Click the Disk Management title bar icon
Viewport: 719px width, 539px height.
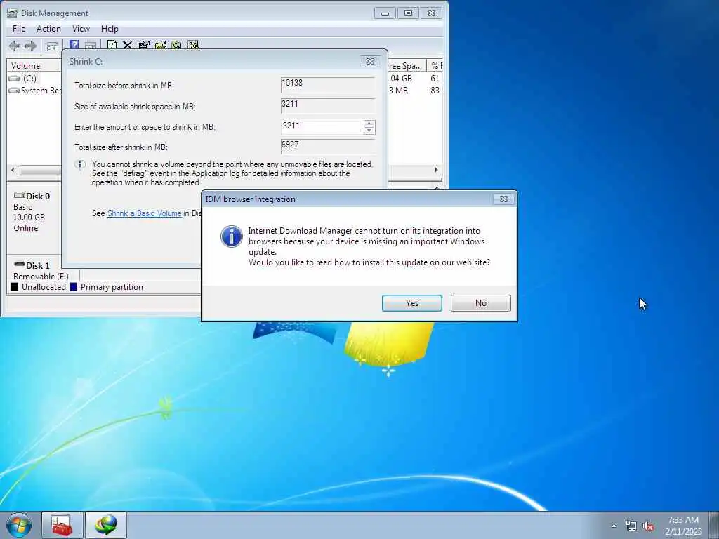point(13,13)
